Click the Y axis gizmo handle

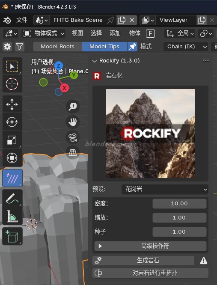[74, 75]
